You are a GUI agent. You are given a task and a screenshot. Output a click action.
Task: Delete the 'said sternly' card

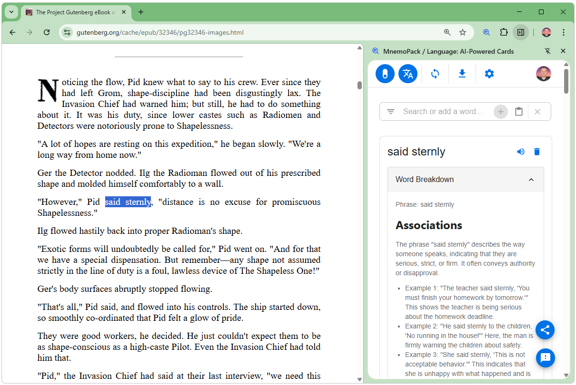click(537, 152)
